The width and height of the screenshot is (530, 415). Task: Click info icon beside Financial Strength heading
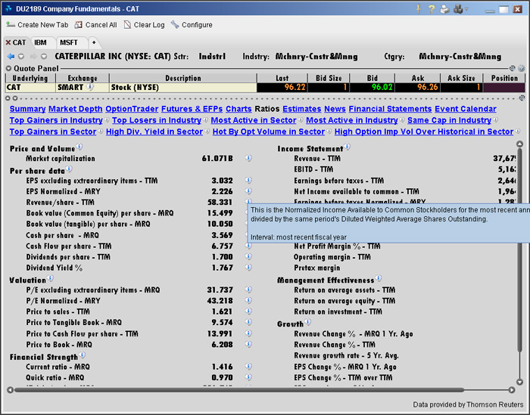(82, 355)
